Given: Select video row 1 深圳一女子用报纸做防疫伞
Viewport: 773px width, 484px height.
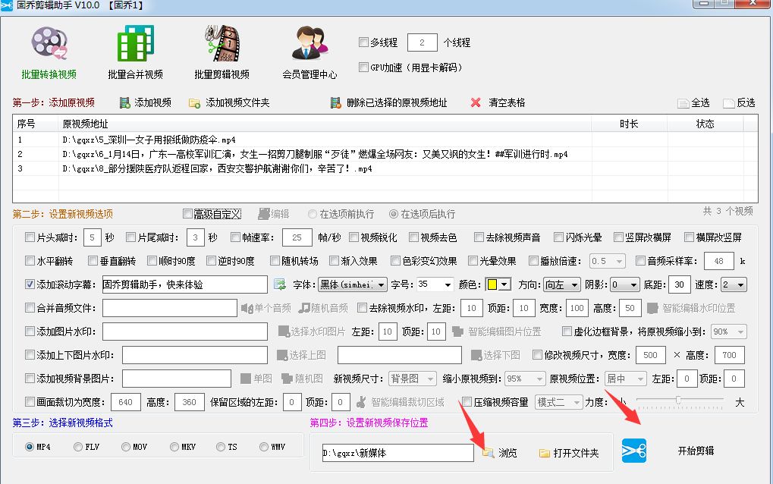Looking at the screenshot, I should pos(385,140).
